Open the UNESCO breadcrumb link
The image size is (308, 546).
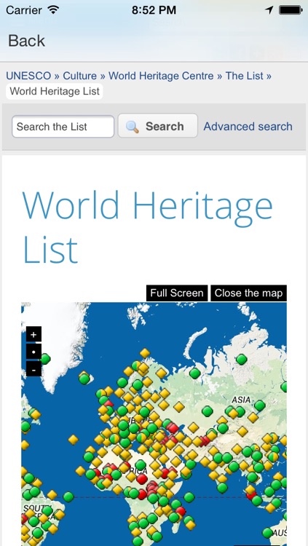28,76
